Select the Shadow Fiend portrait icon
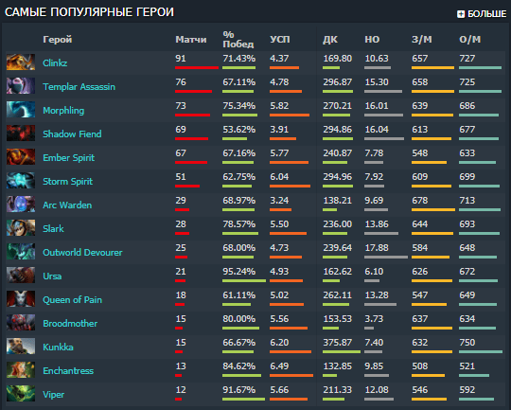This screenshot has height=410, width=511. tap(21, 134)
